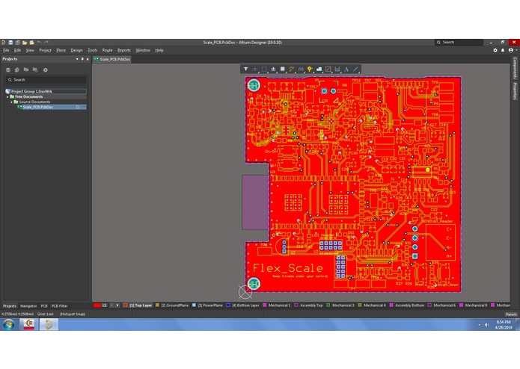Viewport: 520px width, 369px height.
Task: Open the Place Dimension tool
Action: [337, 69]
